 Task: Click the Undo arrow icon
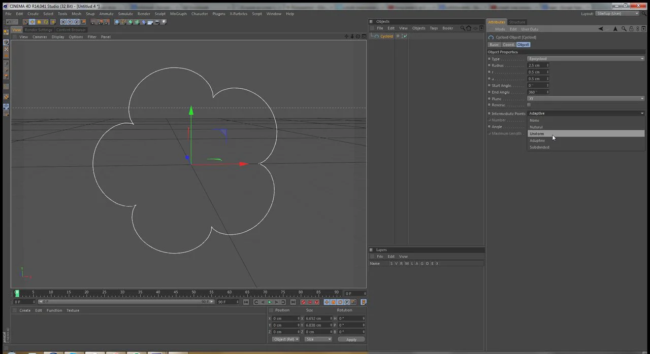(x=9, y=22)
